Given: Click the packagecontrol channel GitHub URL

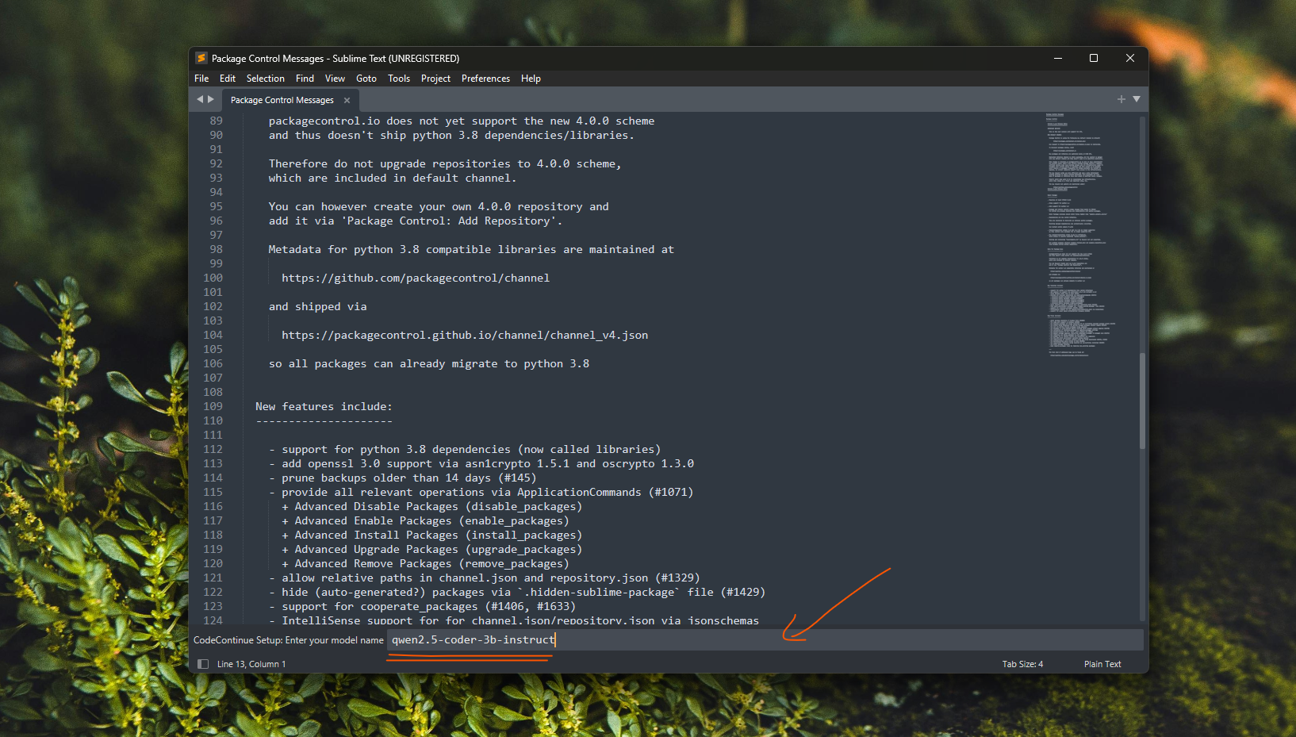Looking at the screenshot, I should click(415, 278).
